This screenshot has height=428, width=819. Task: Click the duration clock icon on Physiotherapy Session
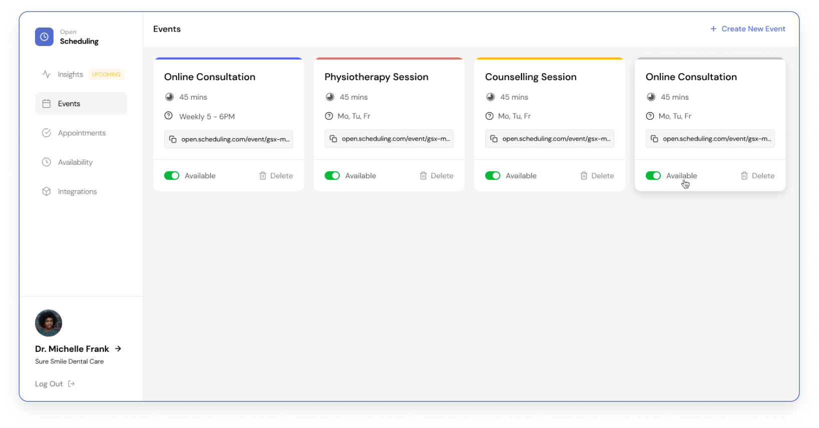tap(330, 97)
